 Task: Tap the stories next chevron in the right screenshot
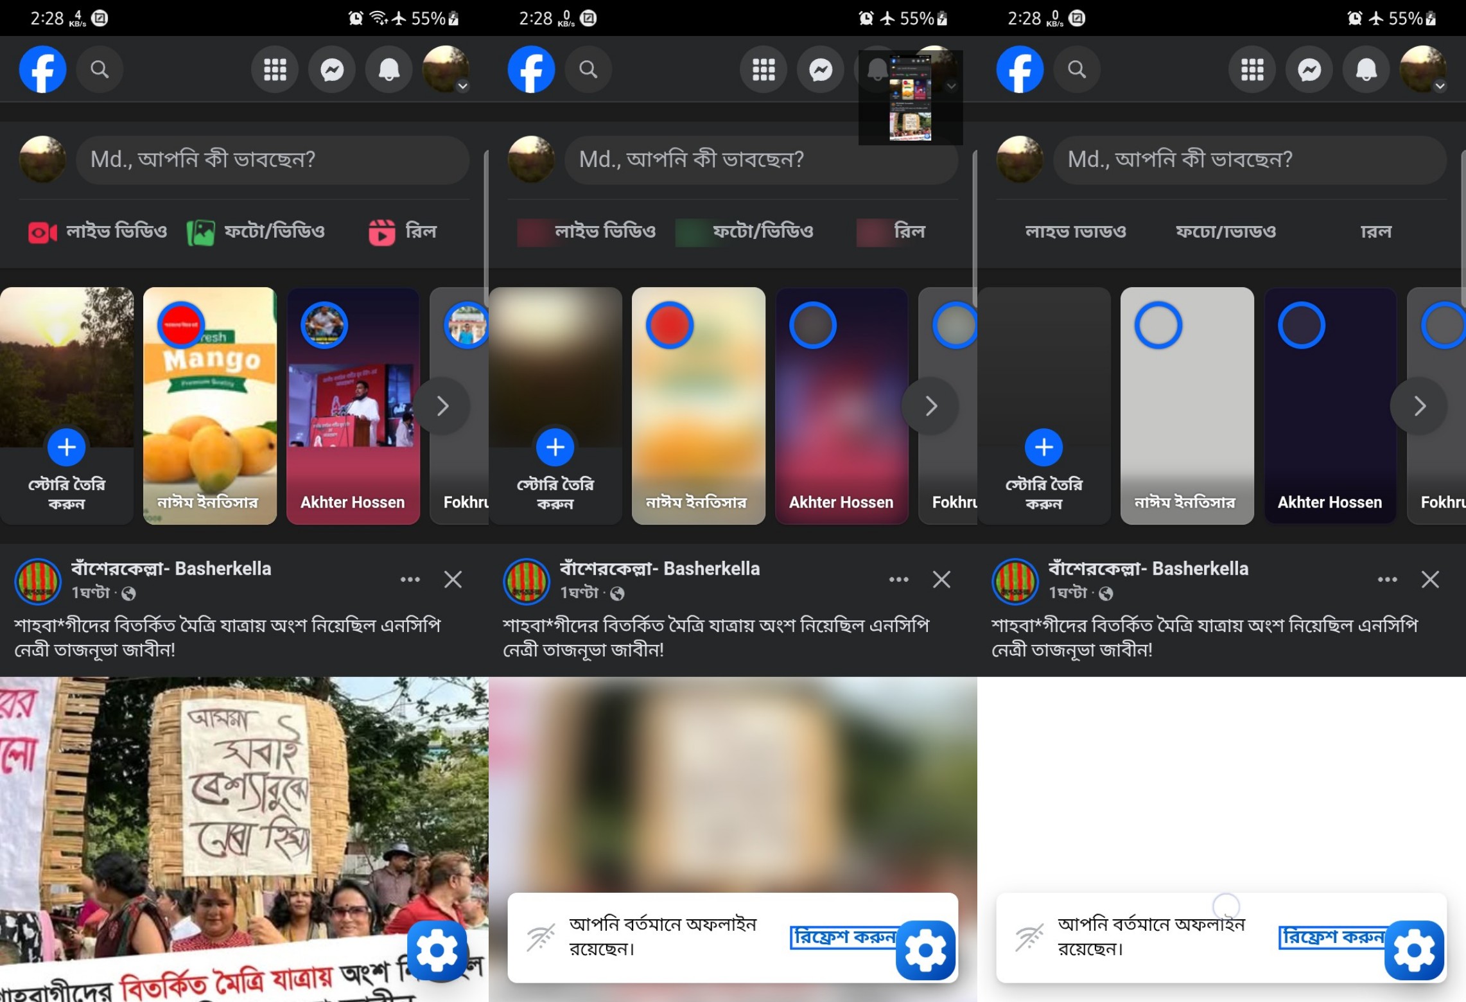pos(1419,406)
